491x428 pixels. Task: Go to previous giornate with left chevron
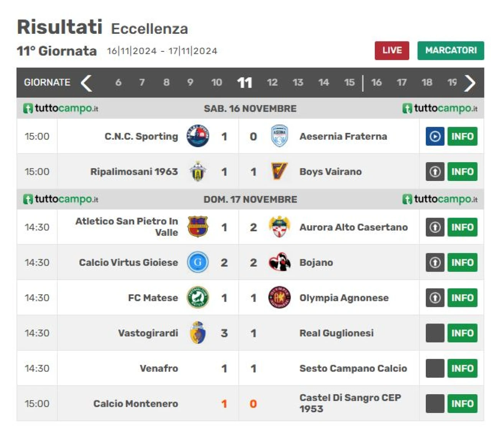pyautogui.click(x=87, y=83)
